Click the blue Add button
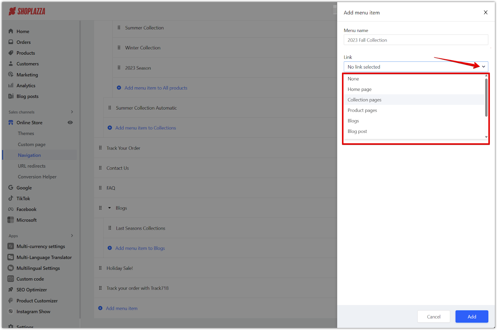 (472, 317)
